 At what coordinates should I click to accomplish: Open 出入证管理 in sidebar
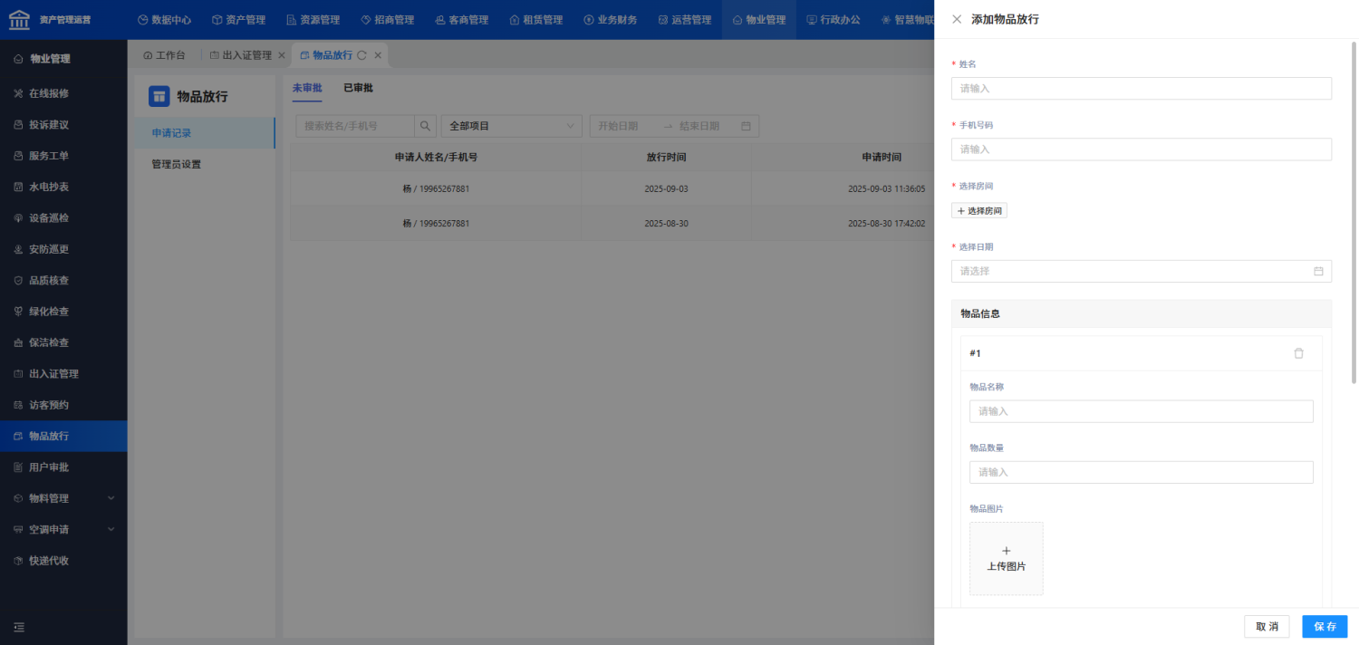63,373
